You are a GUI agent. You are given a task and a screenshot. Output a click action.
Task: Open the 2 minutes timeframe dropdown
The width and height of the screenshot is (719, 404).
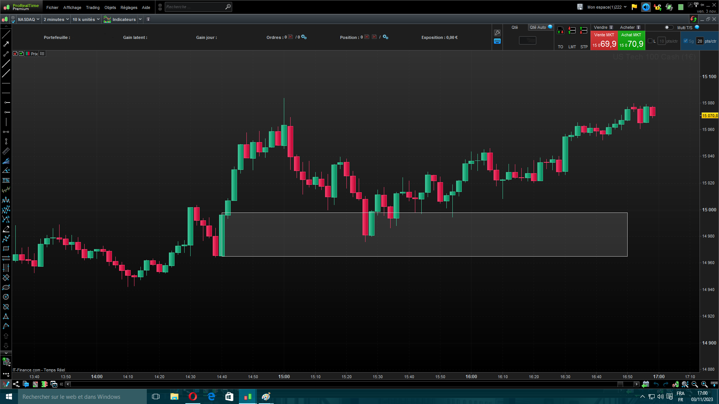coord(56,19)
